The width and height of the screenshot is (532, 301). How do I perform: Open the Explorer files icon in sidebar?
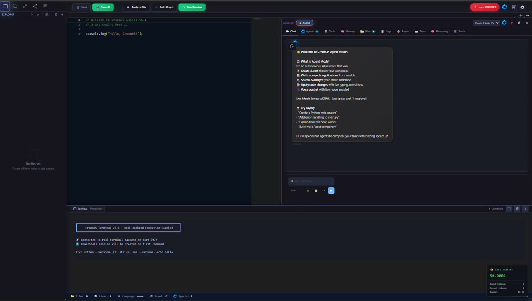[5, 7]
